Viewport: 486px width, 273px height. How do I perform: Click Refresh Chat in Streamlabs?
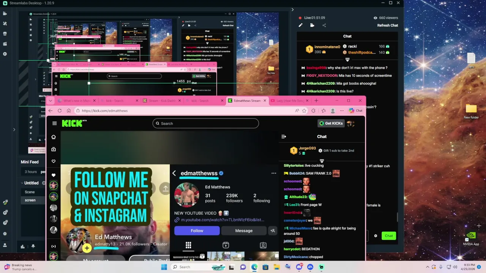[x=387, y=25]
